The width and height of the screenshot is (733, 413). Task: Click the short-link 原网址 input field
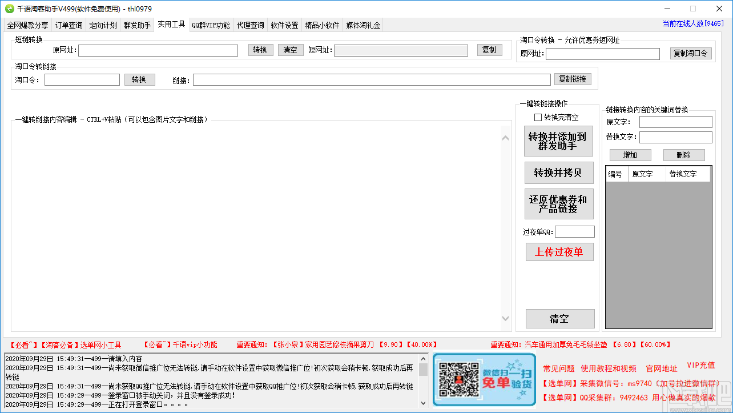point(158,50)
